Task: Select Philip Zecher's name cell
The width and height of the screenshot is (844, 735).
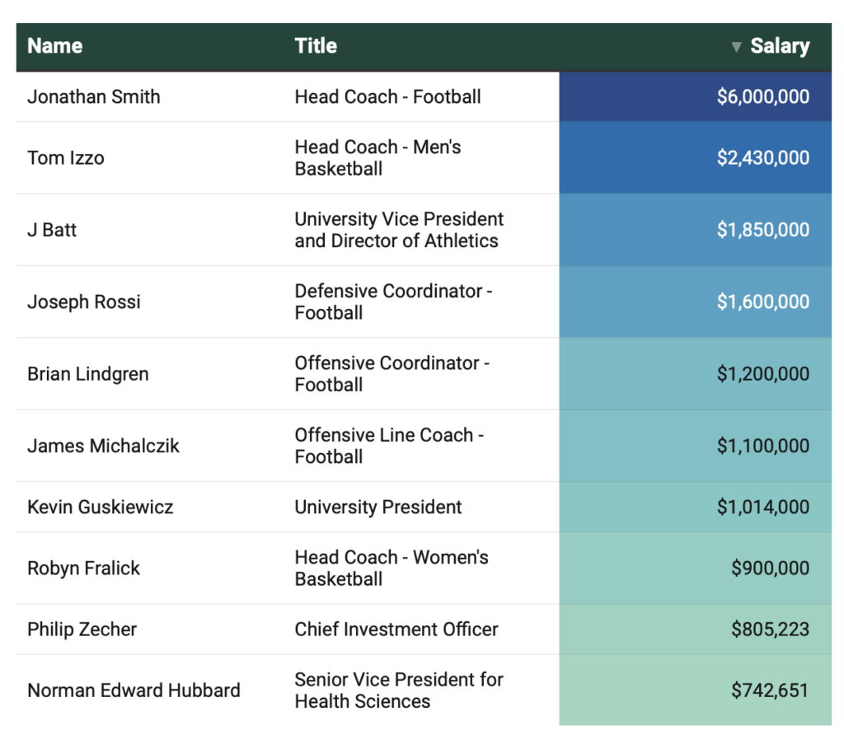Action: point(82,630)
